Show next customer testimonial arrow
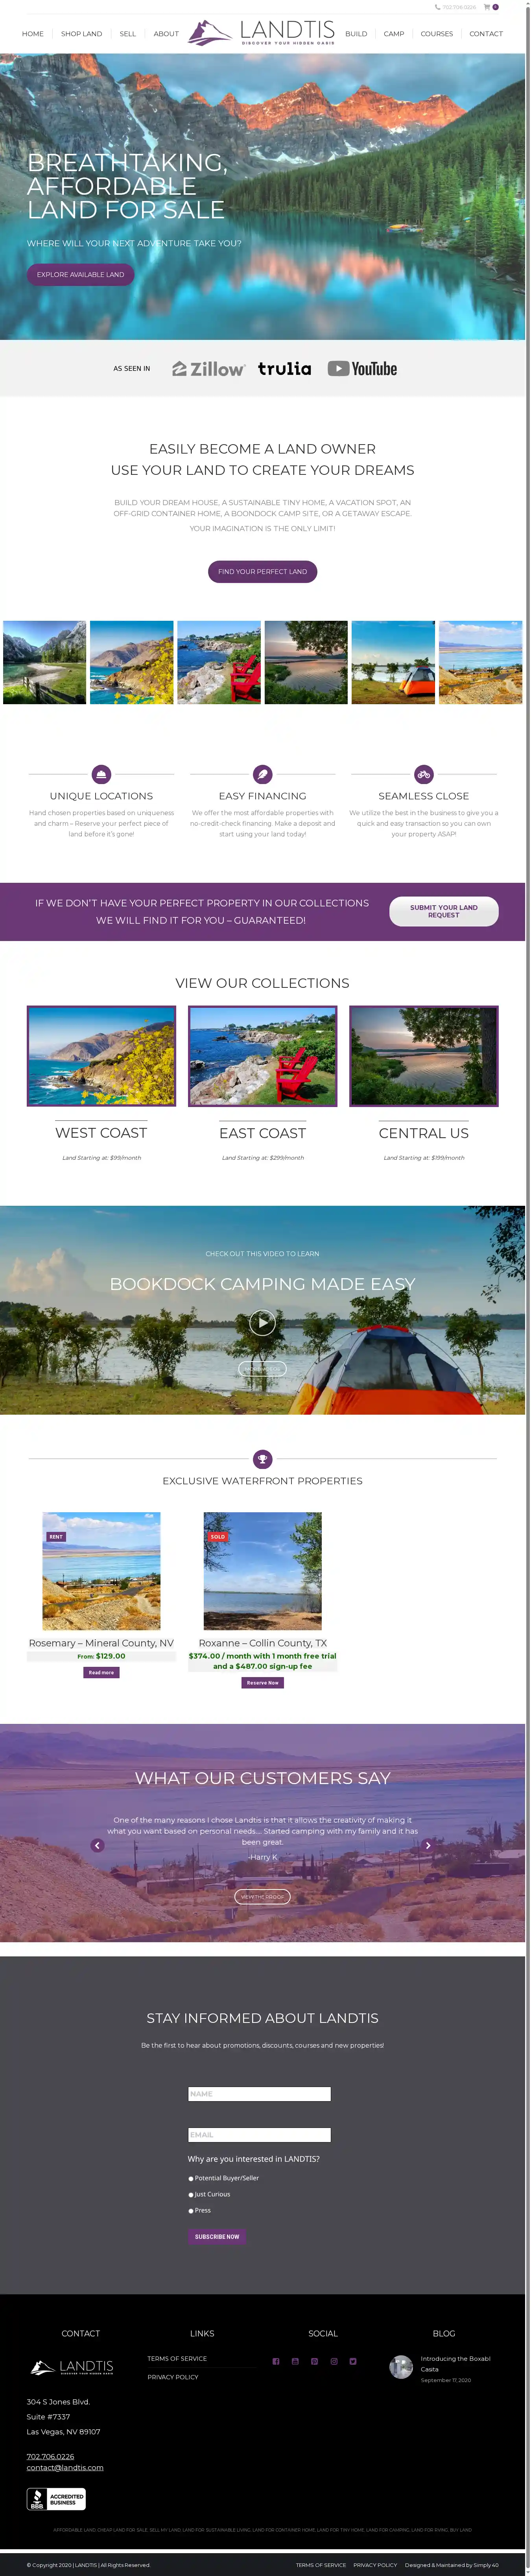Screen dimensions: 531x2576 (428, 1845)
